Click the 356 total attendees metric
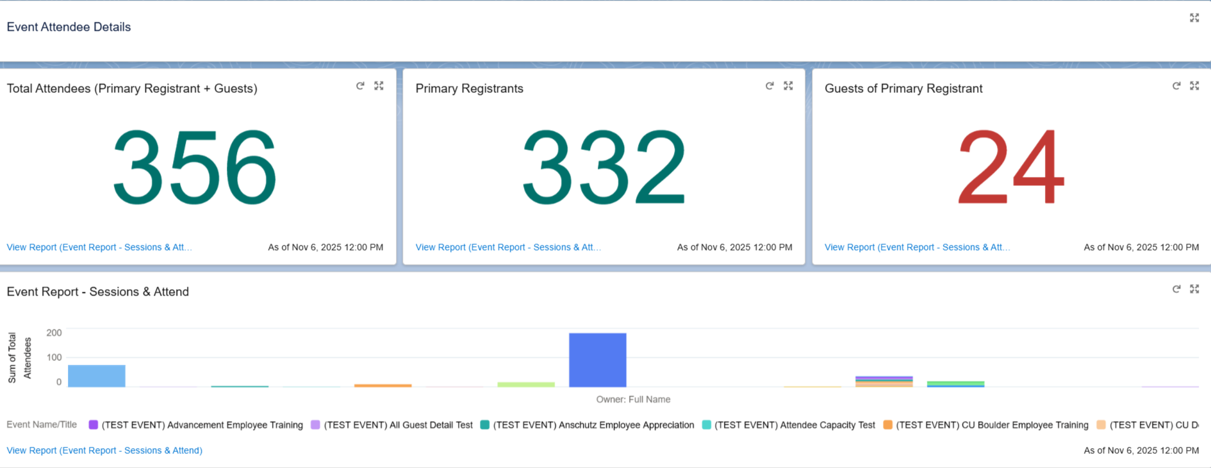The height and width of the screenshot is (468, 1211). point(195,167)
